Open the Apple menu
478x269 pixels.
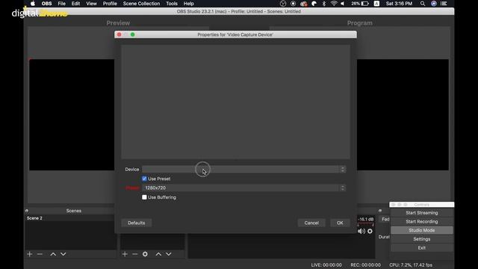click(x=33, y=4)
